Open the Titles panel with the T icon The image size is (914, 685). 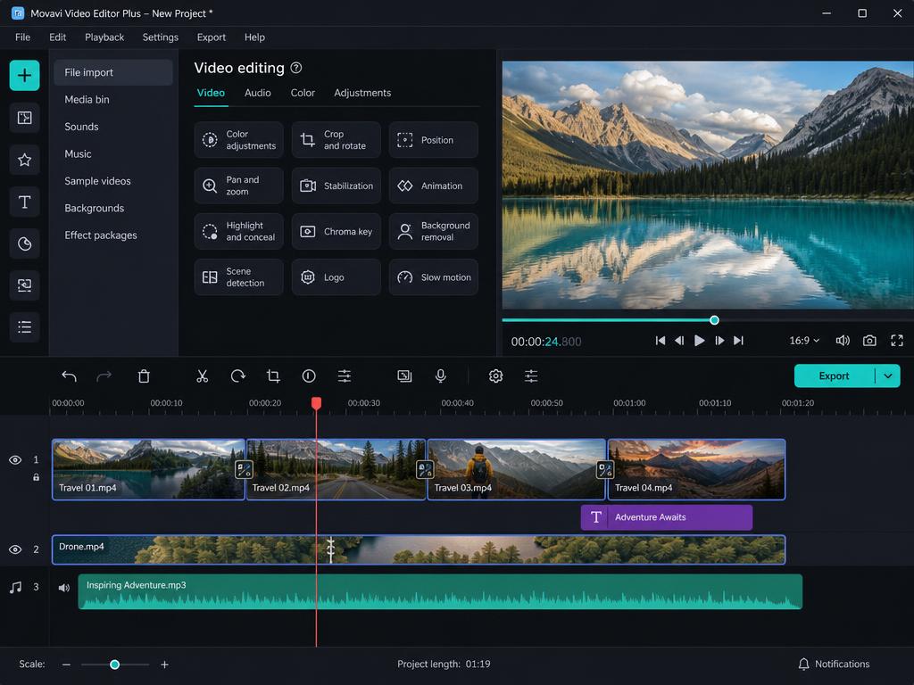point(24,202)
